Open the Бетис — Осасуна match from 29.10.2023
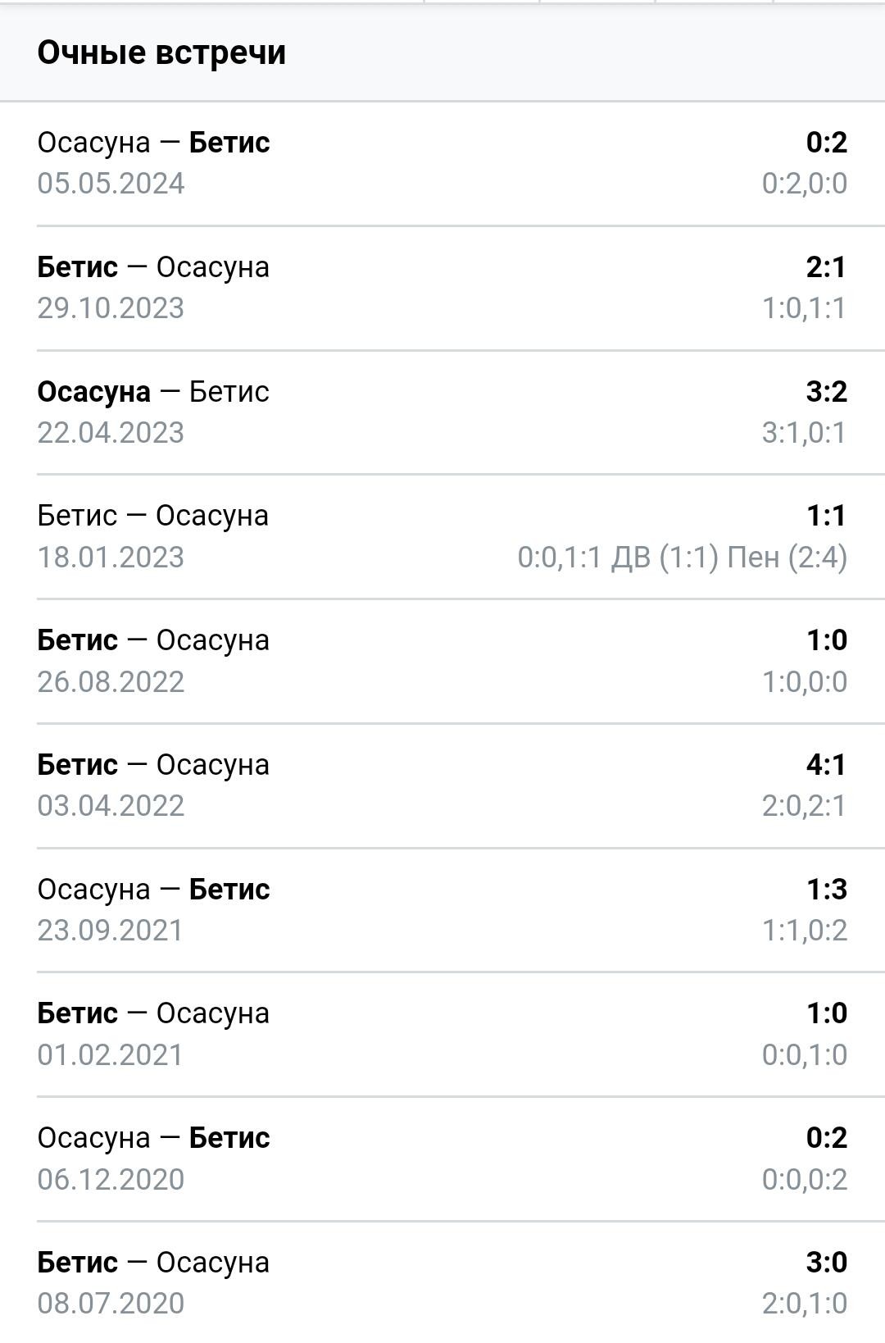Screen dimensions: 885x1343 coord(442,288)
